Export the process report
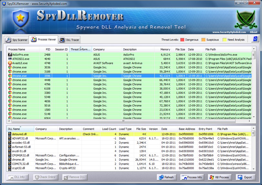This screenshot has height=185, width=262. (246, 177)
